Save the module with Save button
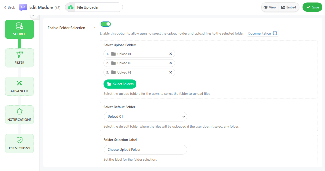 pos(312,7)
